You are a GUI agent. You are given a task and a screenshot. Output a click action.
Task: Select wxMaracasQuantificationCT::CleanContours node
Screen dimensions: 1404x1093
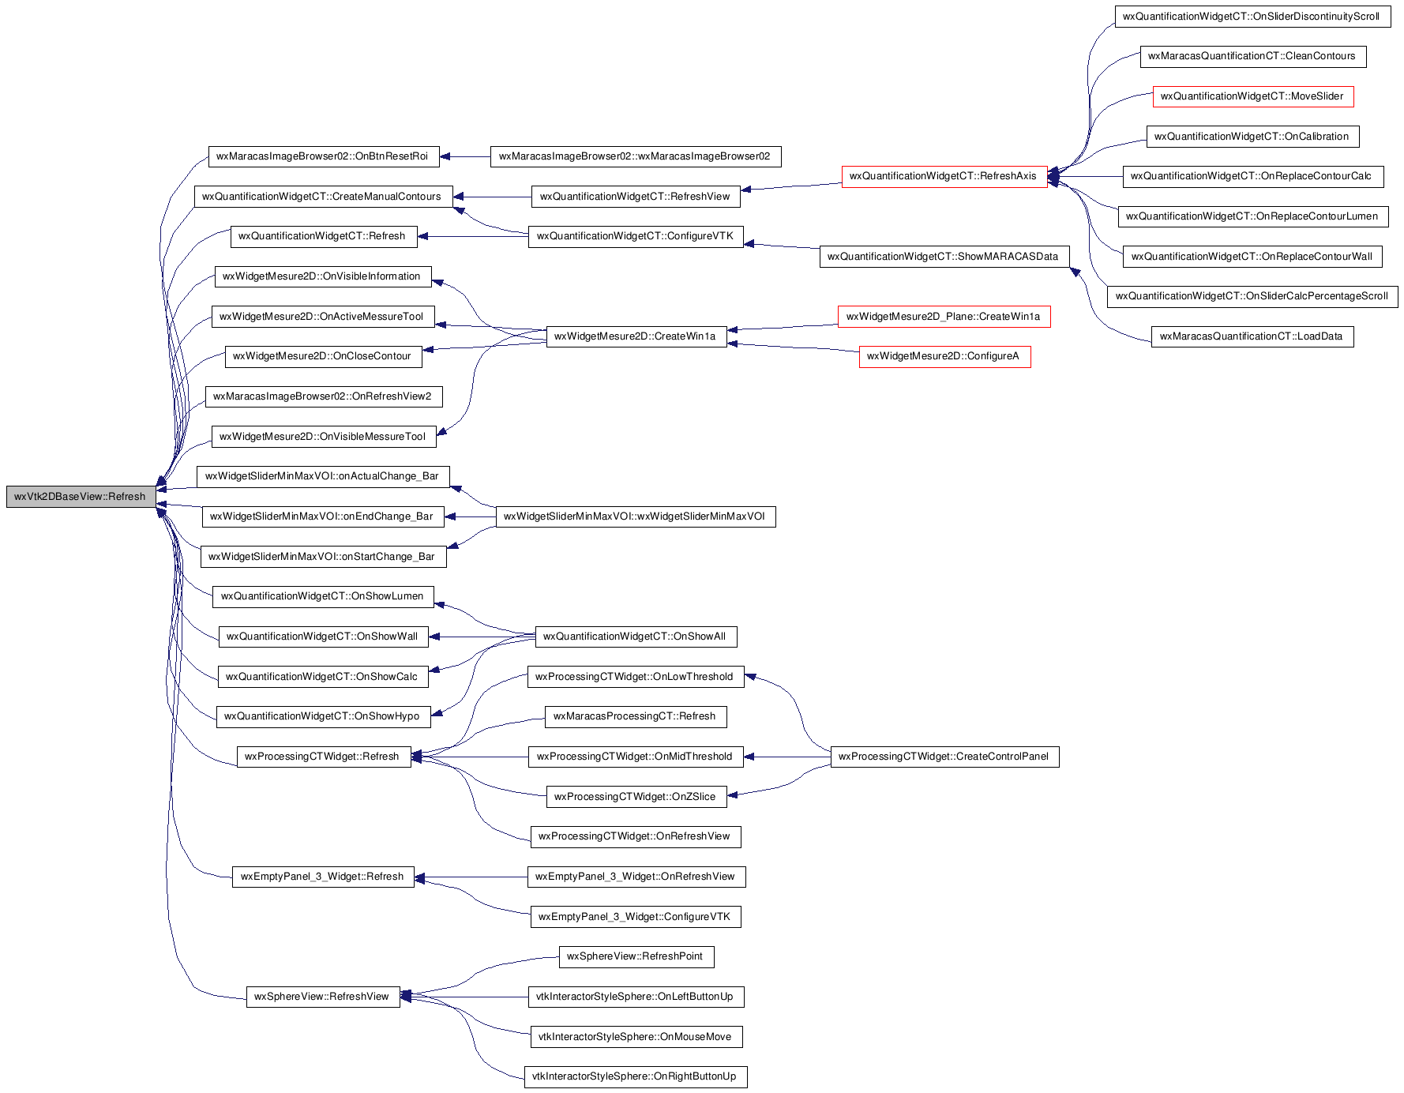1253,56
